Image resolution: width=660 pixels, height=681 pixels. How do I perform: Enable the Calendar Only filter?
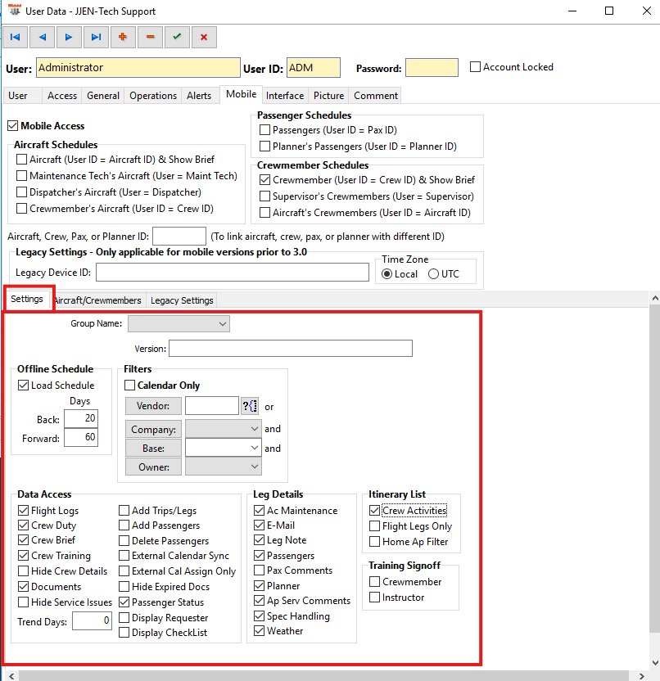(x=130, y=386)
